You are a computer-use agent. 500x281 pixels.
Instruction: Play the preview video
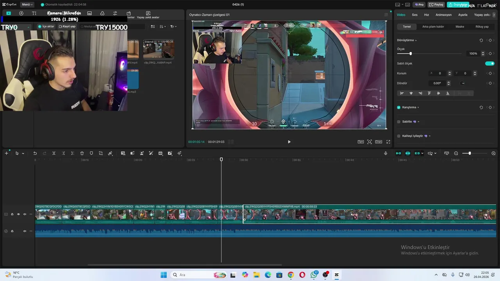(289, 142)
